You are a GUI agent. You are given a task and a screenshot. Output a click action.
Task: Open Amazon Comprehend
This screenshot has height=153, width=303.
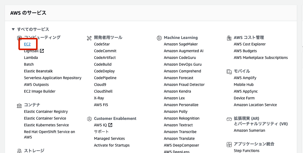[183, 71]
